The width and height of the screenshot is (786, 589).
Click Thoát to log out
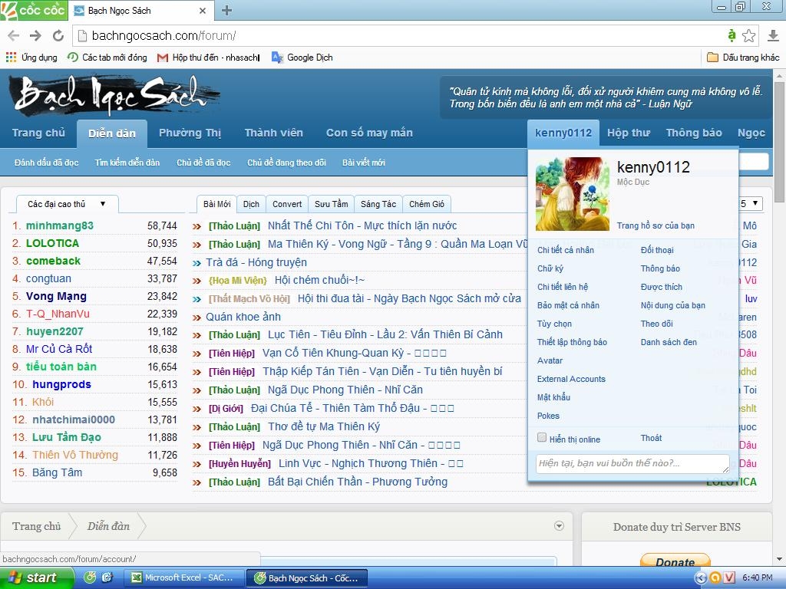[651, 438]
